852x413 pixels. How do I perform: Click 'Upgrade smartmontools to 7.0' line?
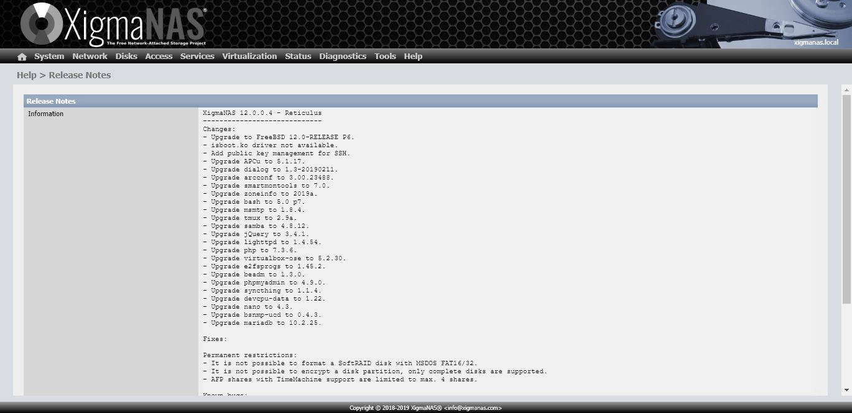coord(266,186)
